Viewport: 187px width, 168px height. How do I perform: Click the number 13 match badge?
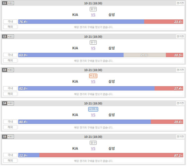tap(5, 70)
